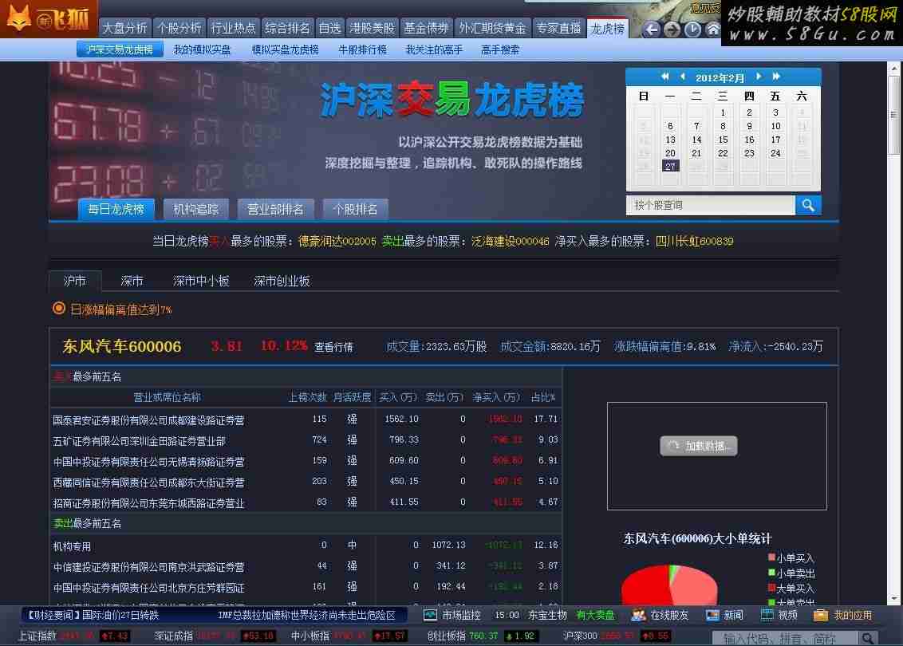Jump to previous year in calendar
Viewport: 903px width, 646px height.
(664, 77)
